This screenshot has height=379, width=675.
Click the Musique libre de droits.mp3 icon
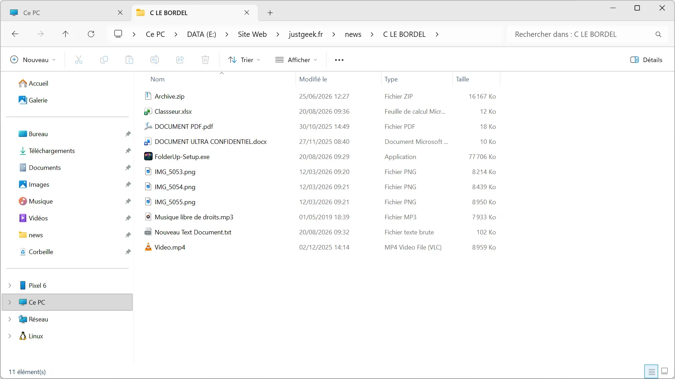point(148,217)
